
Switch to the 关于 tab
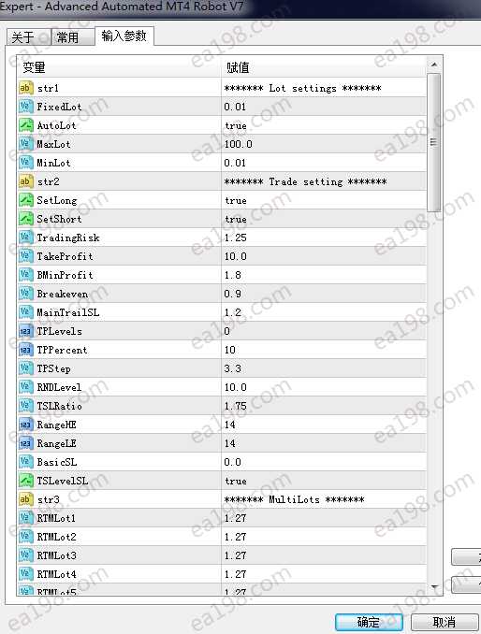click(28, 37)
